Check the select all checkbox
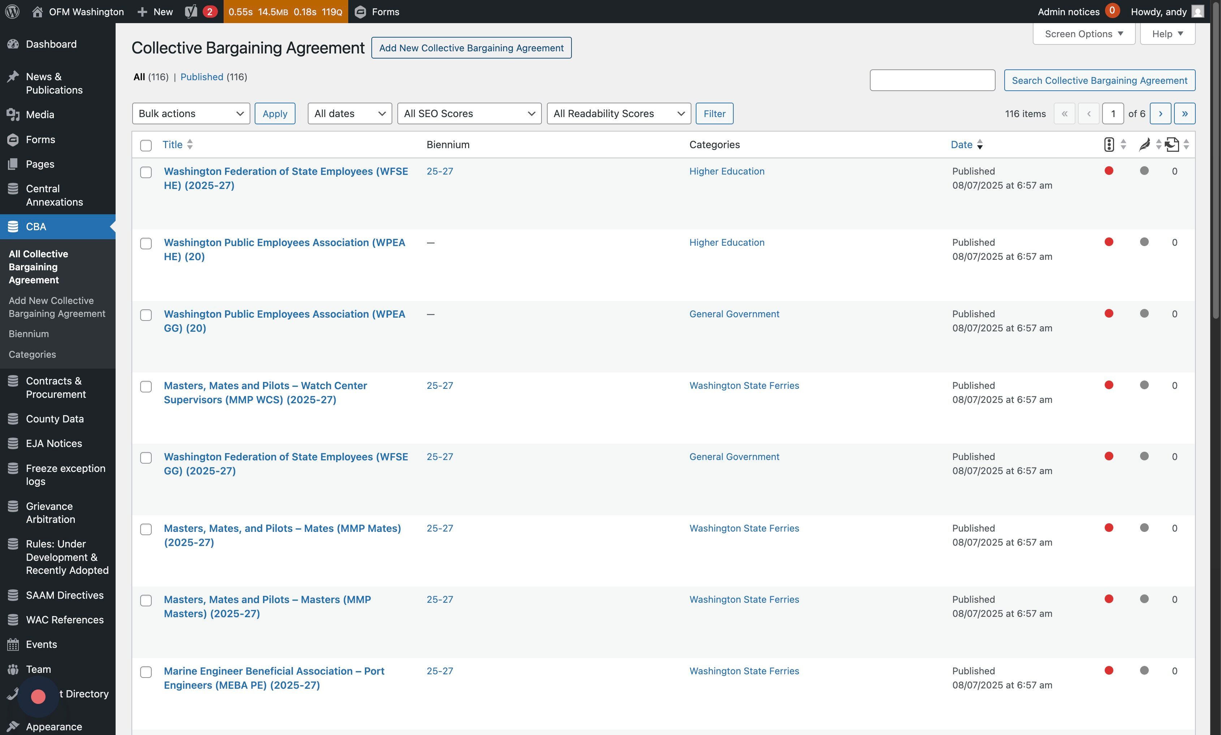 click(x=146, y=145)
